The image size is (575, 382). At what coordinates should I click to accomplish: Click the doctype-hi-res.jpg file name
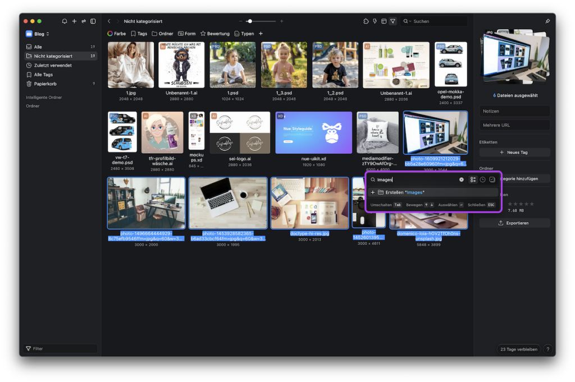pyautogui.click(x=309, y=233)
